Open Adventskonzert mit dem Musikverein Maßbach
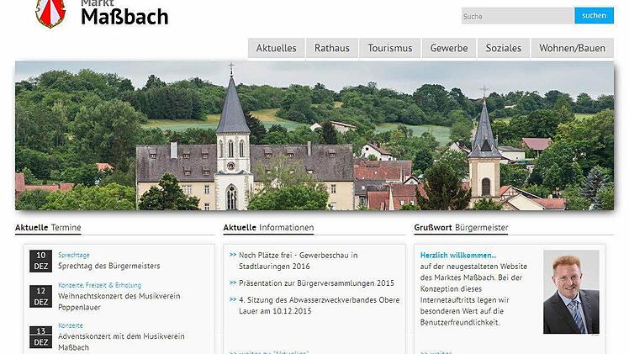629x354 pixels. [x=121, y=341]
